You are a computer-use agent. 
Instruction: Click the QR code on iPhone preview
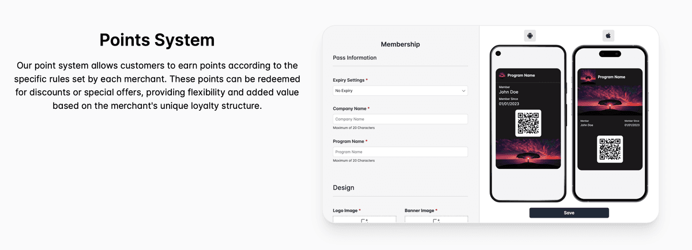pyautogui.click(x=610, y=149)
